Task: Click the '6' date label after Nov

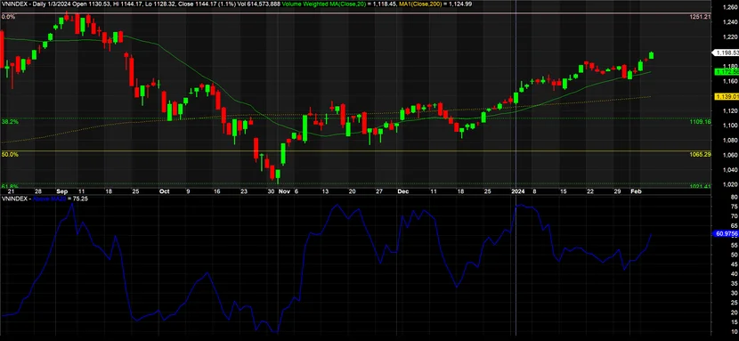Action: pyautogui.click(x=296, y=192)
